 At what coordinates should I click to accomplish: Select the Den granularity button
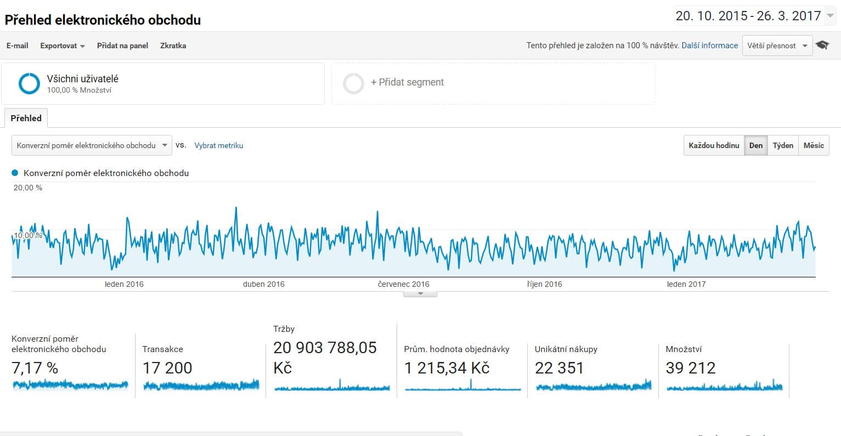[x=755, y=145]
